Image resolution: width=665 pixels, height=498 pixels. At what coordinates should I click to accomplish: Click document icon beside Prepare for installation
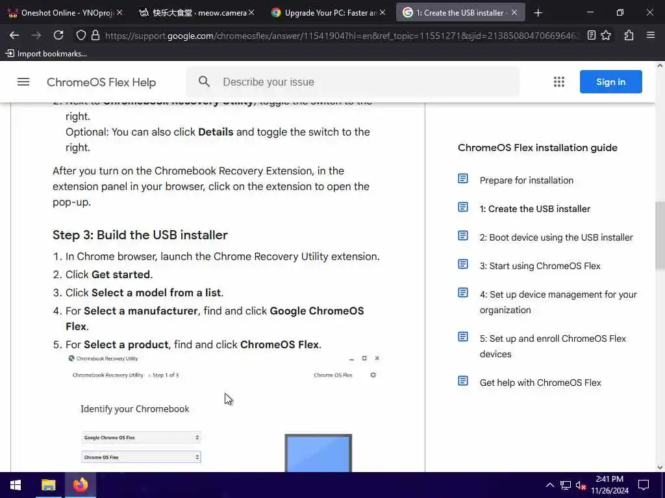[463, 179]
